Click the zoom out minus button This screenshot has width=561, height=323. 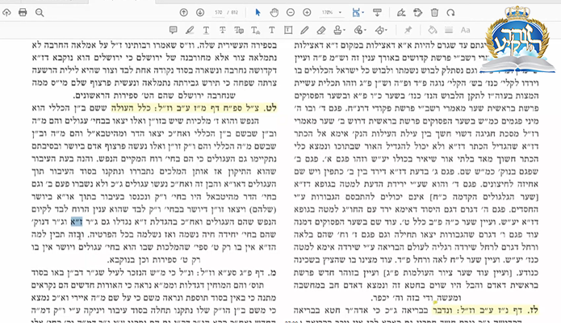[x=291, y=13]
